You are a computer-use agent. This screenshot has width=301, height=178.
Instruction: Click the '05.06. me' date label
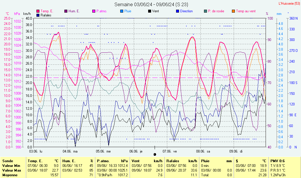point(103,151)
